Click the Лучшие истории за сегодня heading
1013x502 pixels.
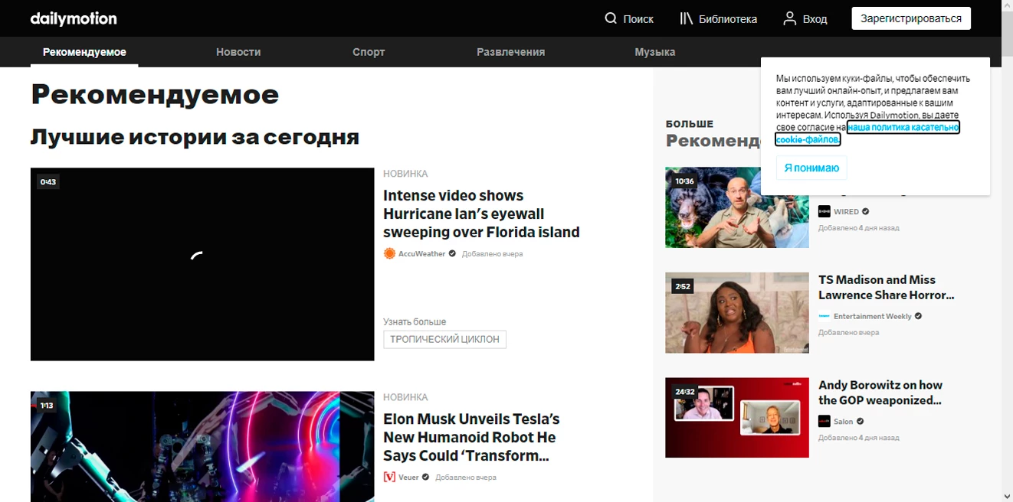(195, 137)
